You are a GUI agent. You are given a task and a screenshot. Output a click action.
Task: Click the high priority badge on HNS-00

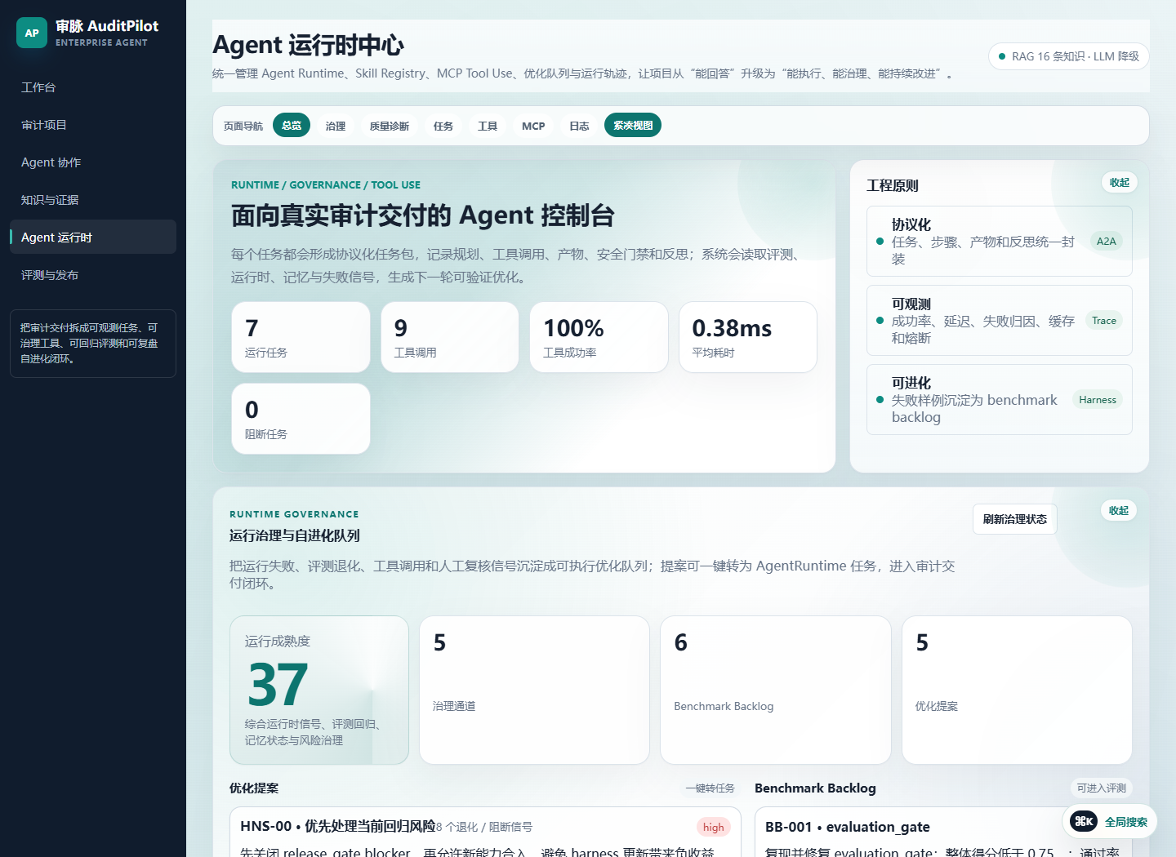coord(714,827)
